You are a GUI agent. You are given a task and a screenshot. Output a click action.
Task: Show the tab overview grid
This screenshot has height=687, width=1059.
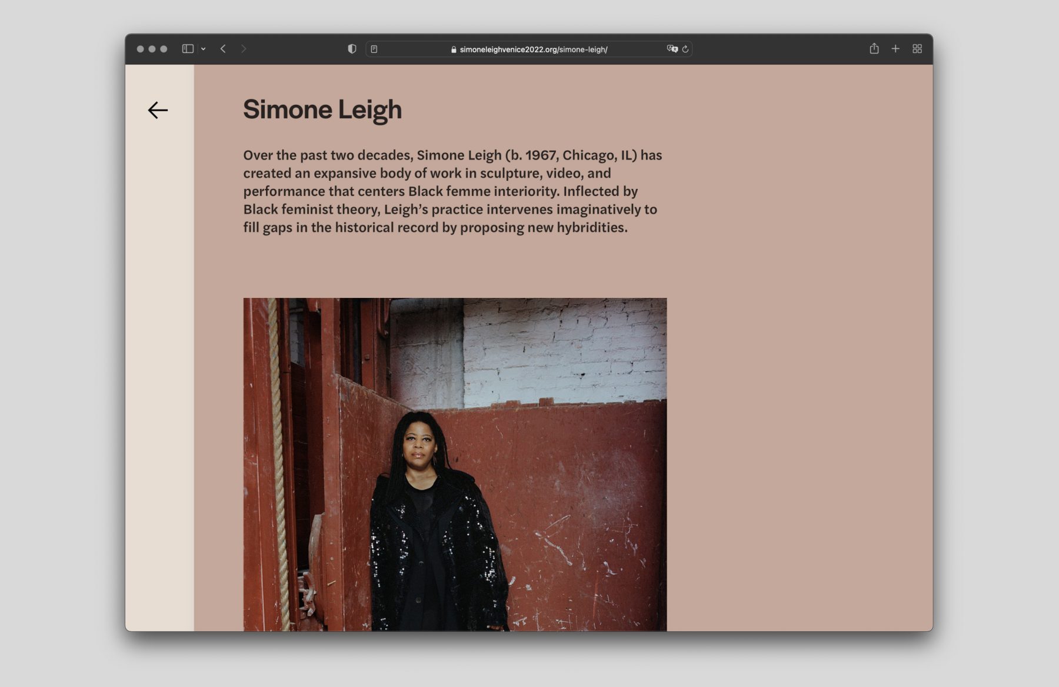[917, 49]
